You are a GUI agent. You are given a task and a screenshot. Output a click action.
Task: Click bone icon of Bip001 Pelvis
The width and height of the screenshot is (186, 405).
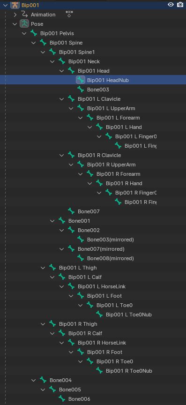34,33
